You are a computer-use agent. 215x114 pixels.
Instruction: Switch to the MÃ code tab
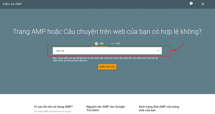[116, 44]
